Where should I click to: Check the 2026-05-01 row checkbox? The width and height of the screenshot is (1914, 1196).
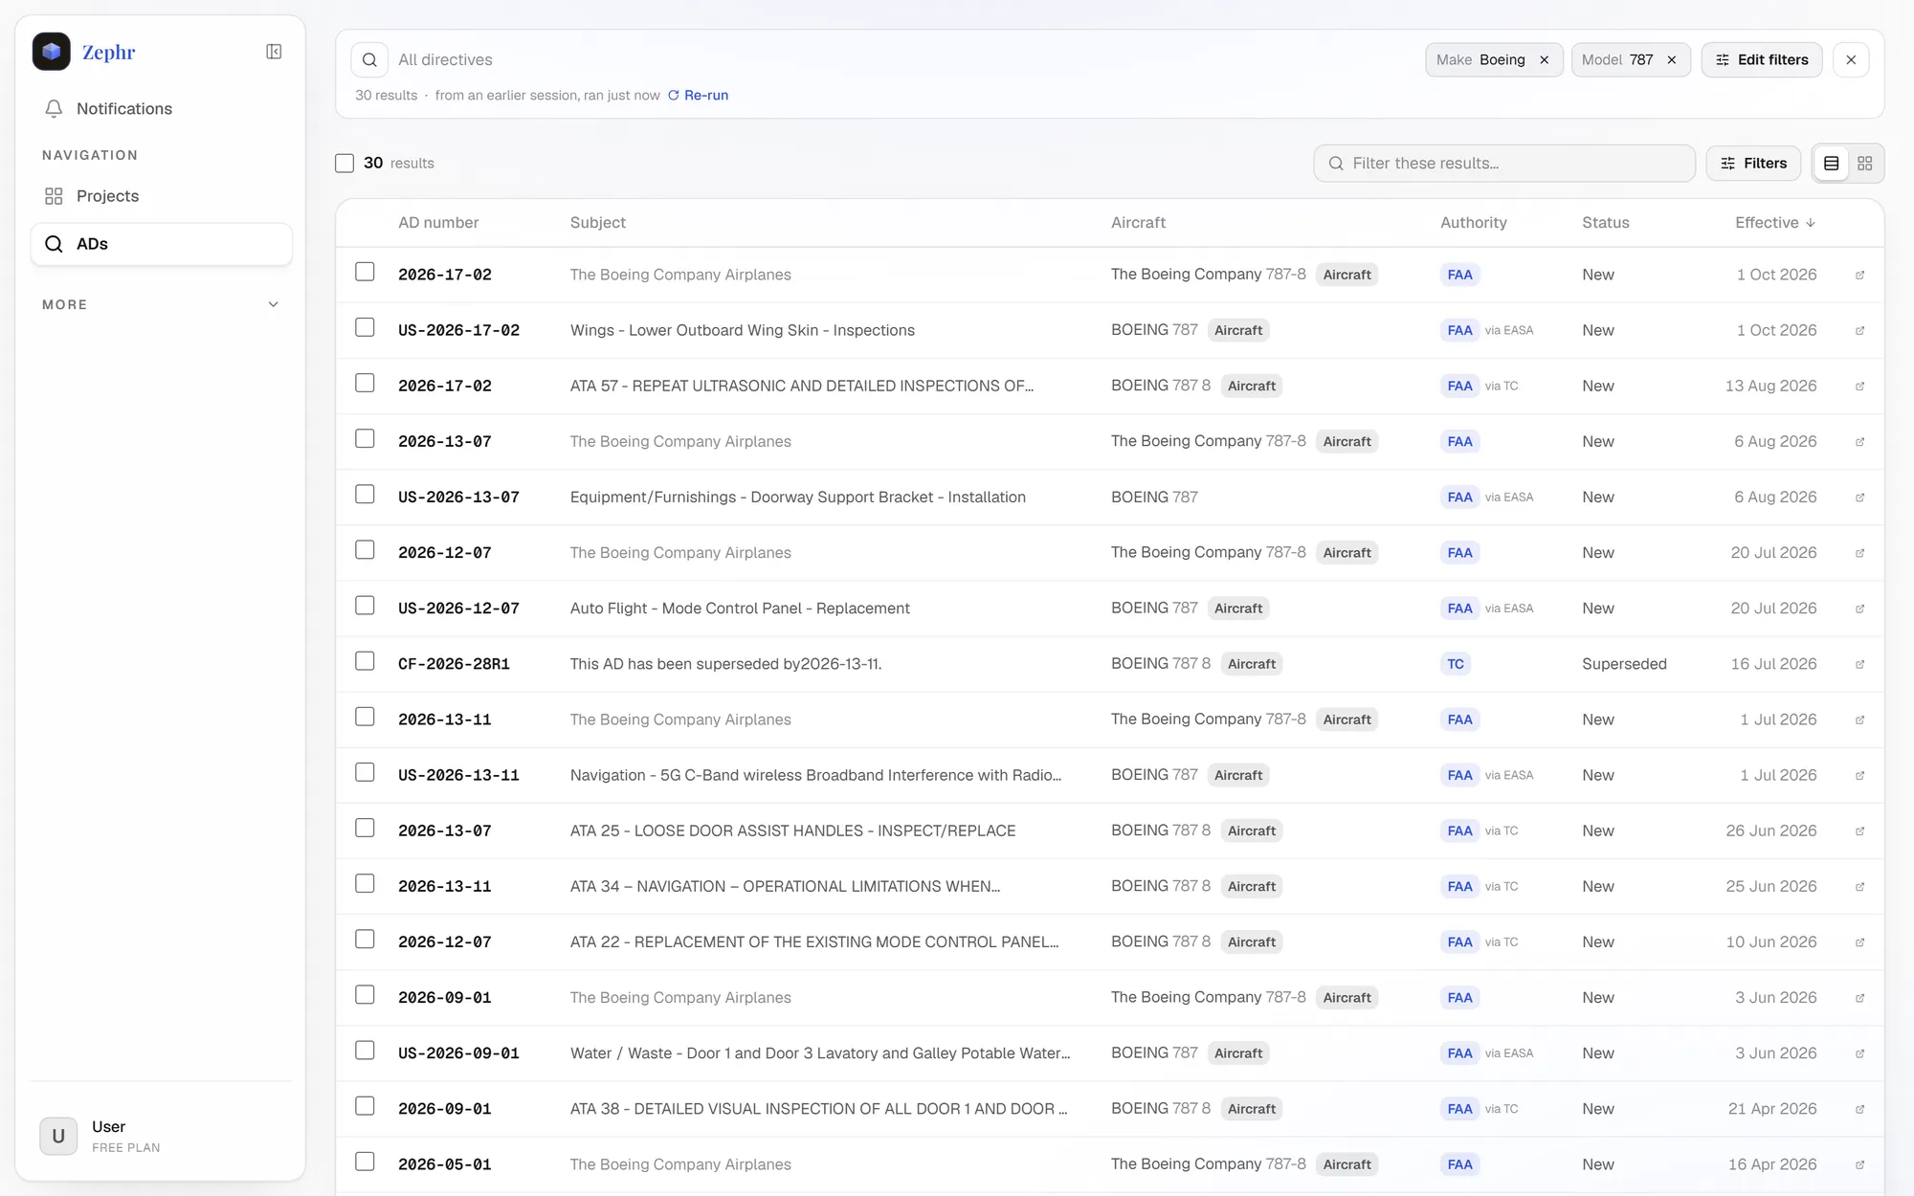(365, 1162)
